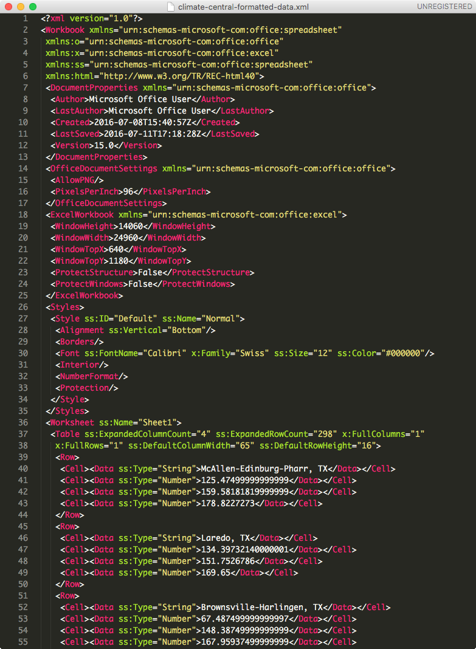Click the Brownsville-Harlingen, TX cell text
The height and width of the screenshot is (649, 476).
click(x=261, y=607)
